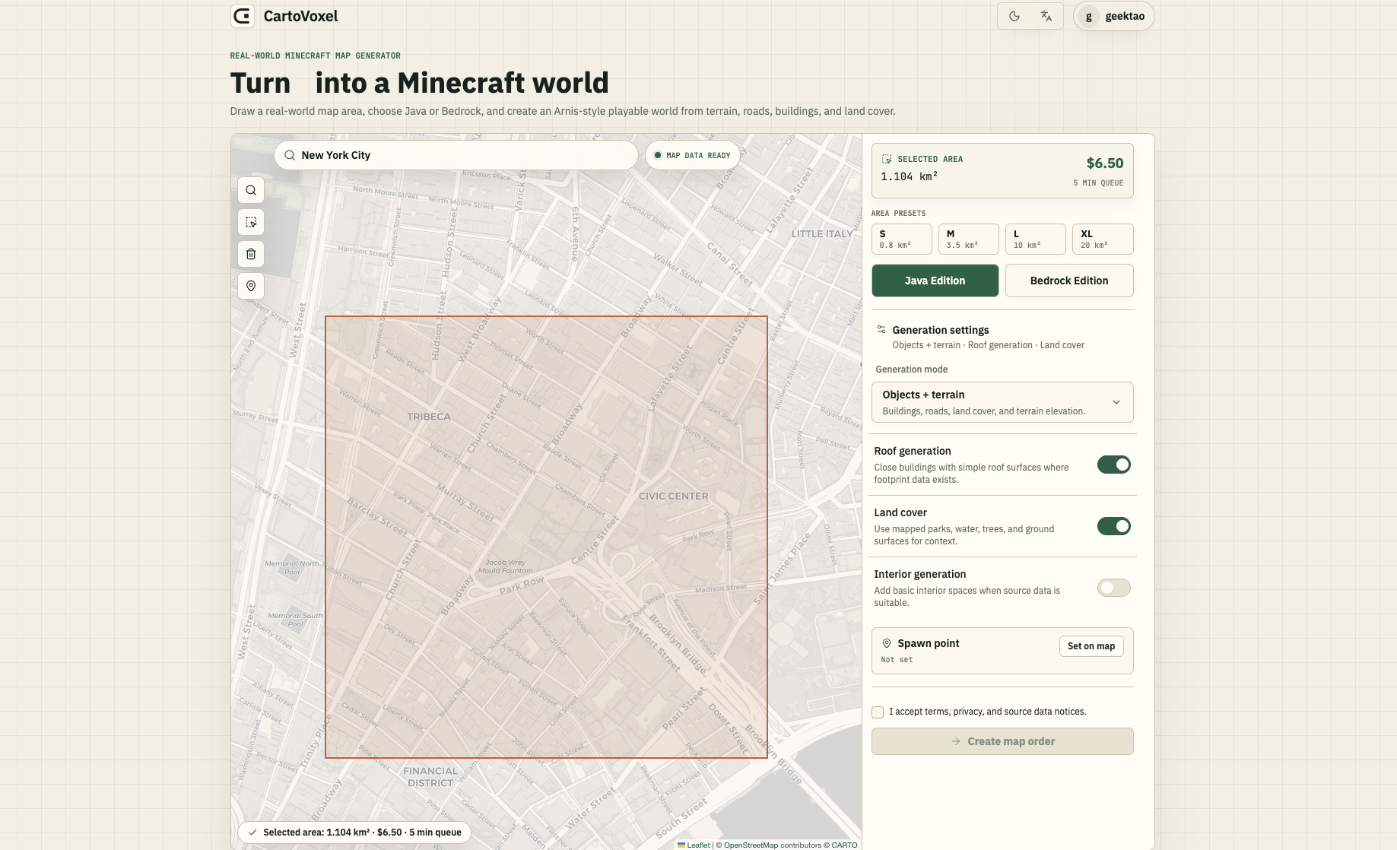The image size is (1397, 850).
Task: Click the Generation settings sliders icon
Action: 881,329
